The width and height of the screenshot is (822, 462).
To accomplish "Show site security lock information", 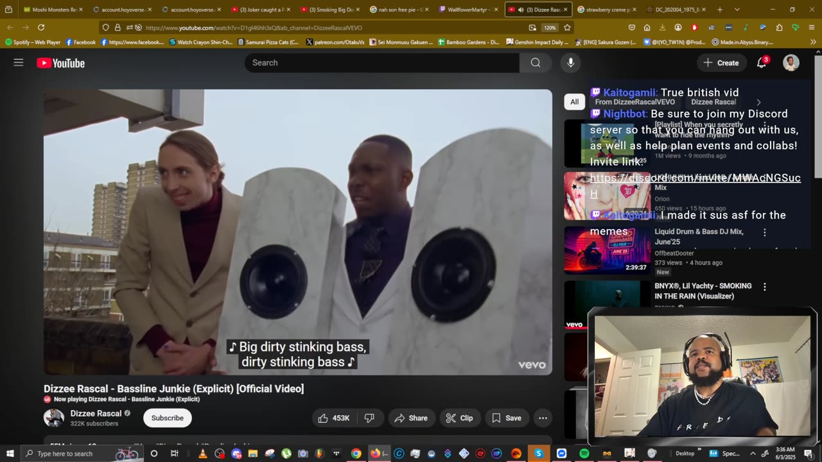I will click(x=118, y=28).
